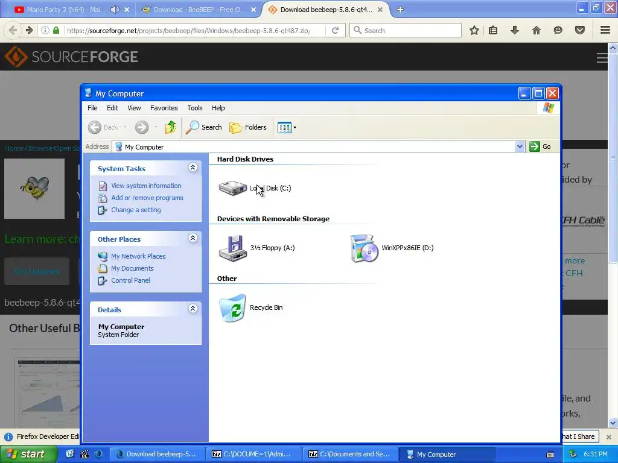Open the Back history dropdown arrow
Screen dimensions: 618x463
[125, 127]
